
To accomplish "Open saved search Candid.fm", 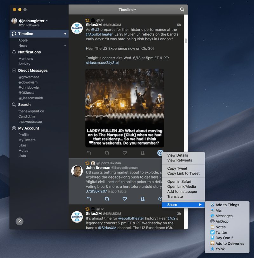I will 27,117.
